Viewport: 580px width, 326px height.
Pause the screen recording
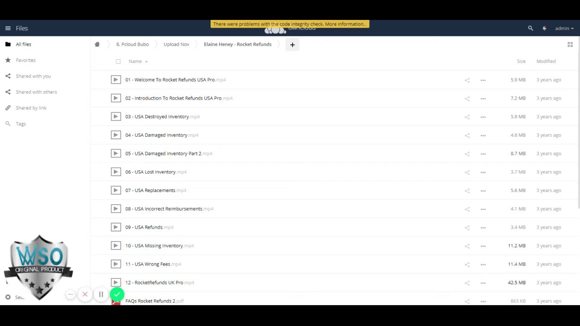pyautogui.click(x=101, y=294)
